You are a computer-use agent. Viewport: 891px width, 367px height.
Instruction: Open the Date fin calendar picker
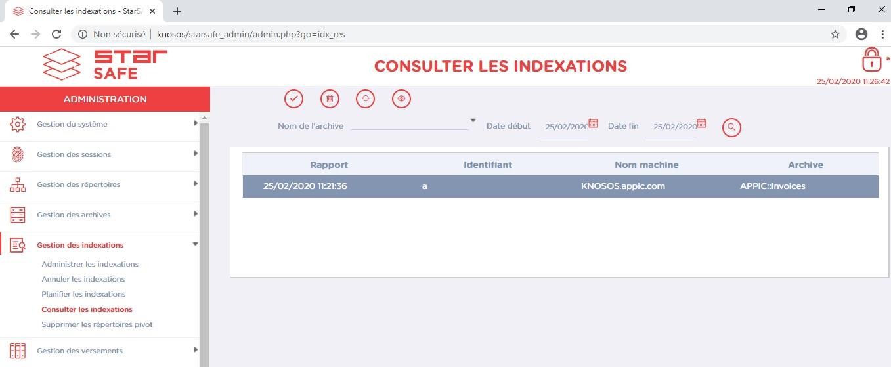(x=701, y=123)
